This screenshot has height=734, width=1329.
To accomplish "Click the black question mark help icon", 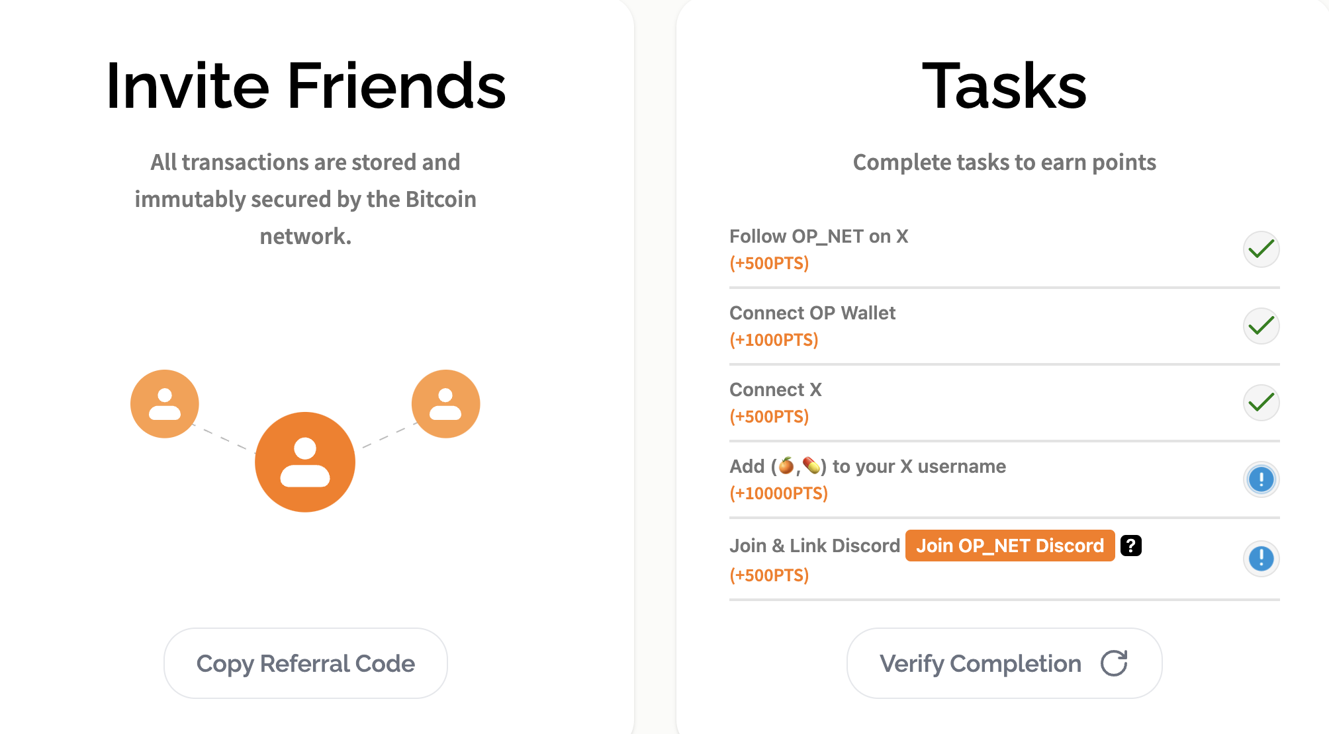I will [1131, 546].
